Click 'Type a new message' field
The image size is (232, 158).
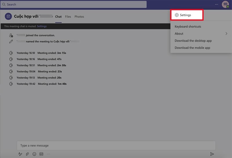116,145
